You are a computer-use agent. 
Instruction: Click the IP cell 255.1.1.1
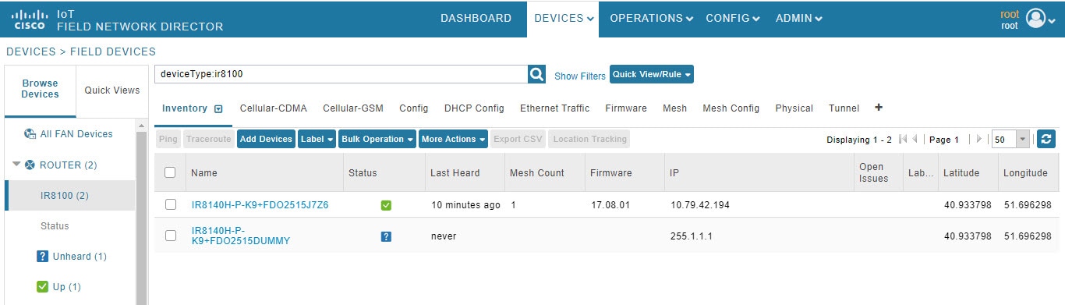tap(690, 236)
